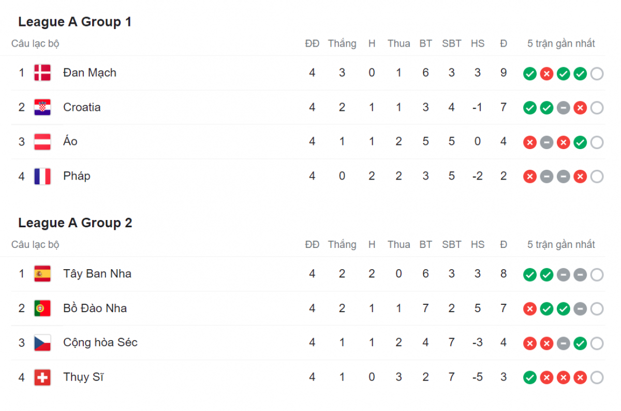
Task: Select the Austria flag icon
Action: [x=42, y=142]
